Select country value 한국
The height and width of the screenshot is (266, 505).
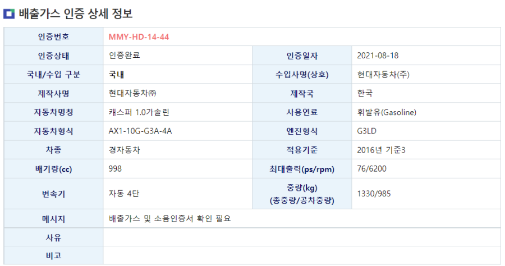[365, 93]
